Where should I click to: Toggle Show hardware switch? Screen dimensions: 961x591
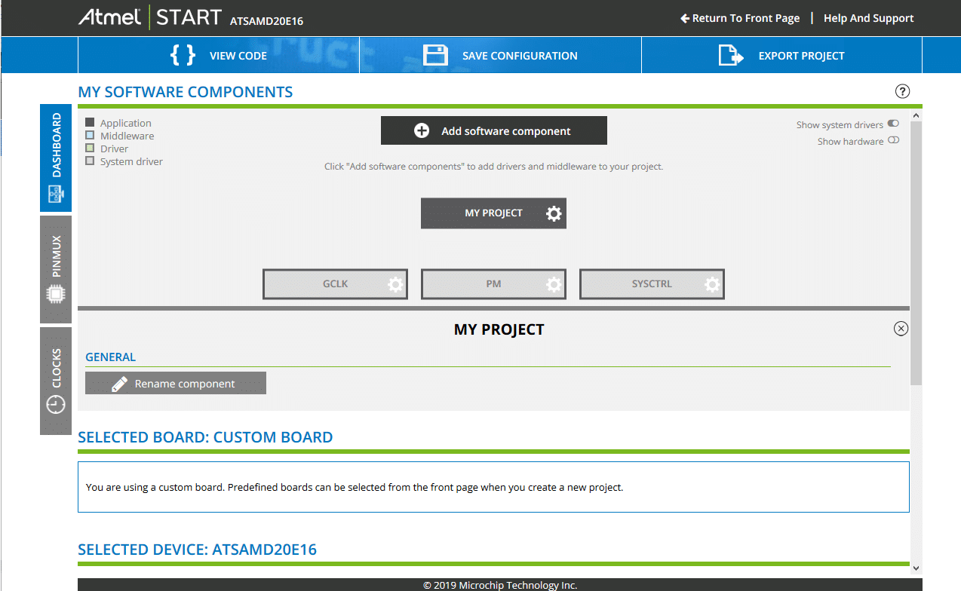pyautogui.click(x=893, y=140)
